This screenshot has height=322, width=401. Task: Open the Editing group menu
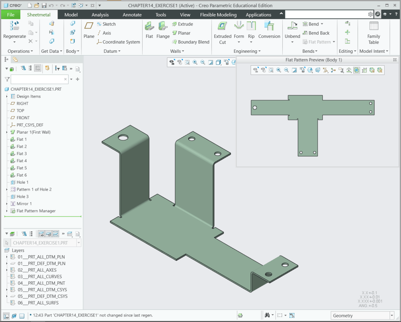pos(347,51)
